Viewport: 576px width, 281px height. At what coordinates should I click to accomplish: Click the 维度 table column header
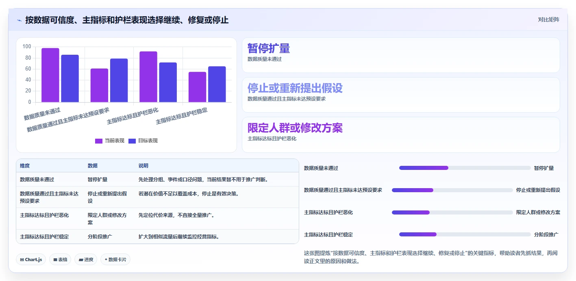[x=25, y=166]
